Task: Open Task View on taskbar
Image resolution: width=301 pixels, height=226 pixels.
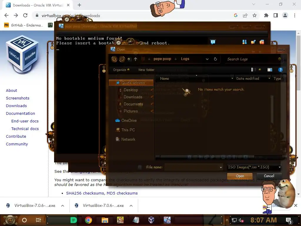Action: pos(39,220)
